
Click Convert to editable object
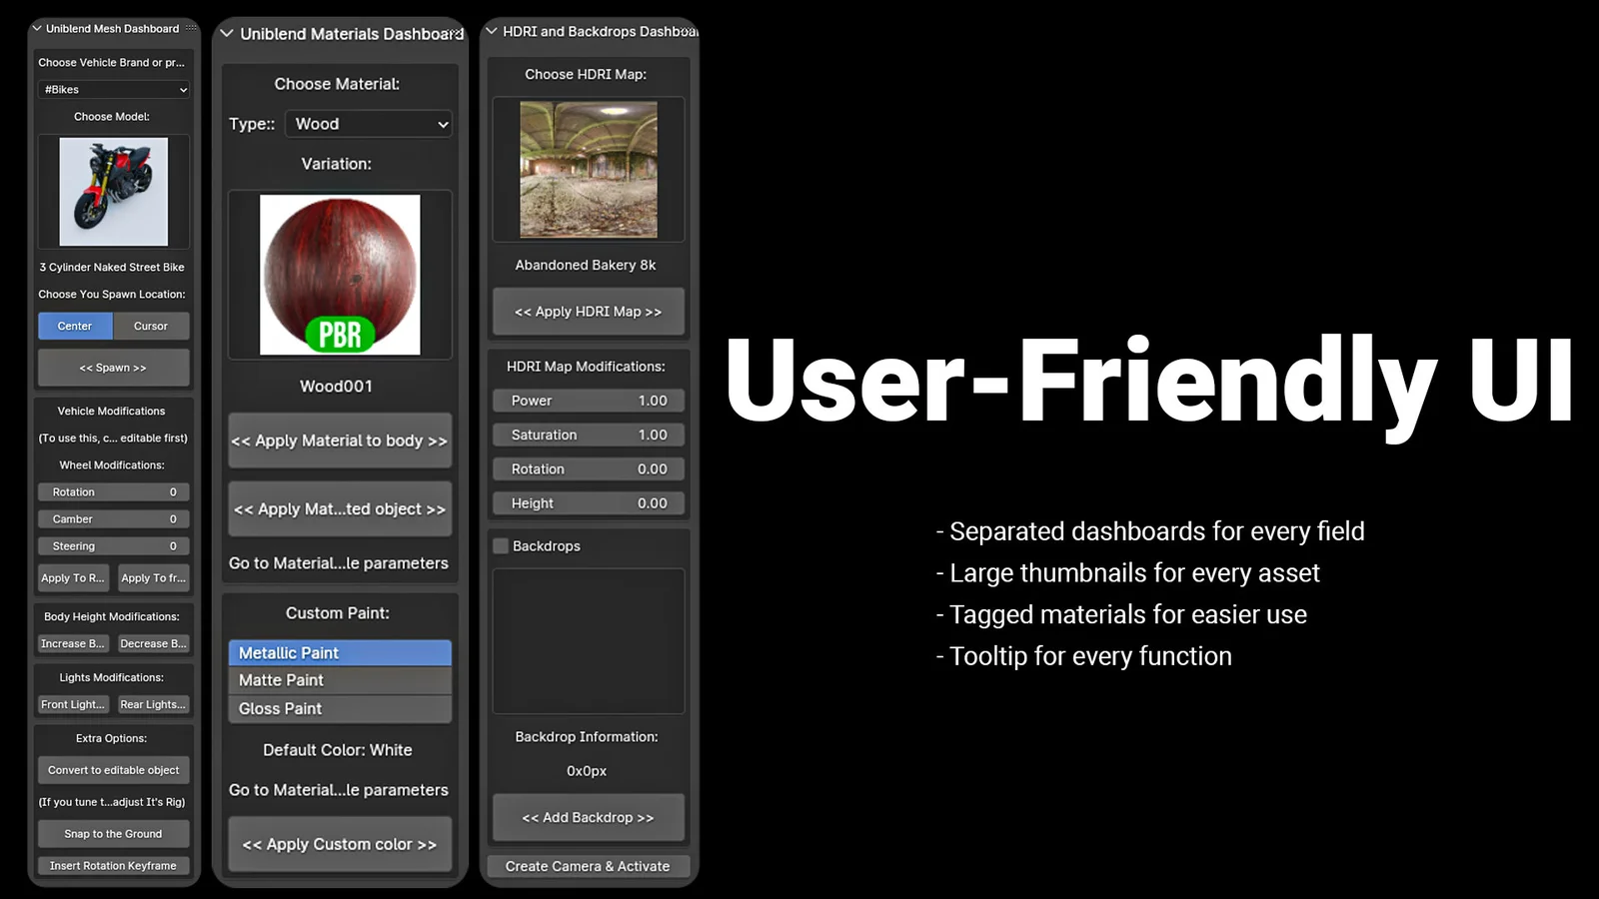coord(113,769)
